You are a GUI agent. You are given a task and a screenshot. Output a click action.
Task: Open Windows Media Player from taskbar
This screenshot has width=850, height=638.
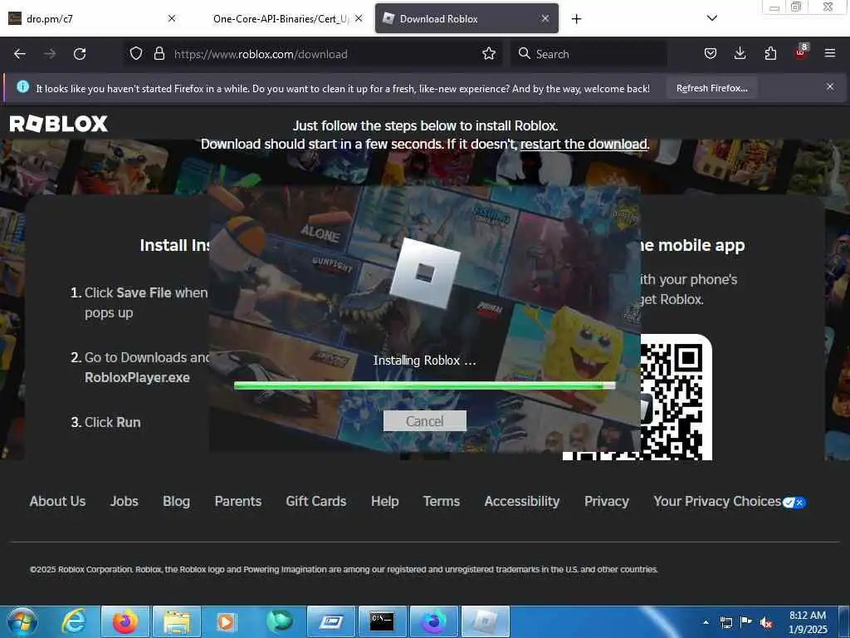[x=227, y=621]
